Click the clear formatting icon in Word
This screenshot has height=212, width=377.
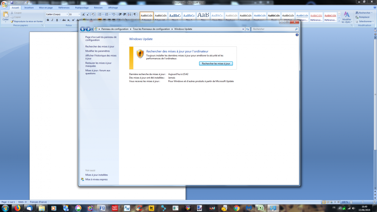pyautogui.click(x=93, y=14)
